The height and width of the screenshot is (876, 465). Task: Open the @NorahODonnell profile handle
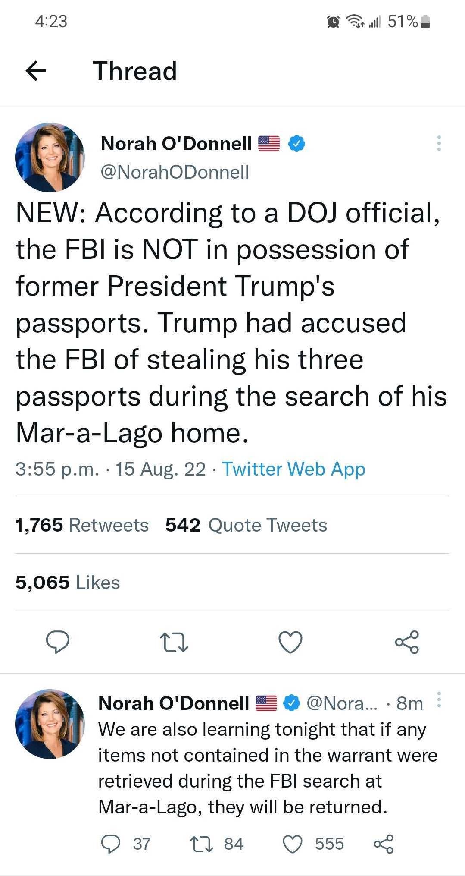[174, 172]
